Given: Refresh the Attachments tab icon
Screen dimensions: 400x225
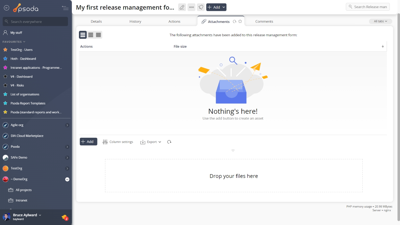Looking at the screenshot, I should tap(235, 22).
